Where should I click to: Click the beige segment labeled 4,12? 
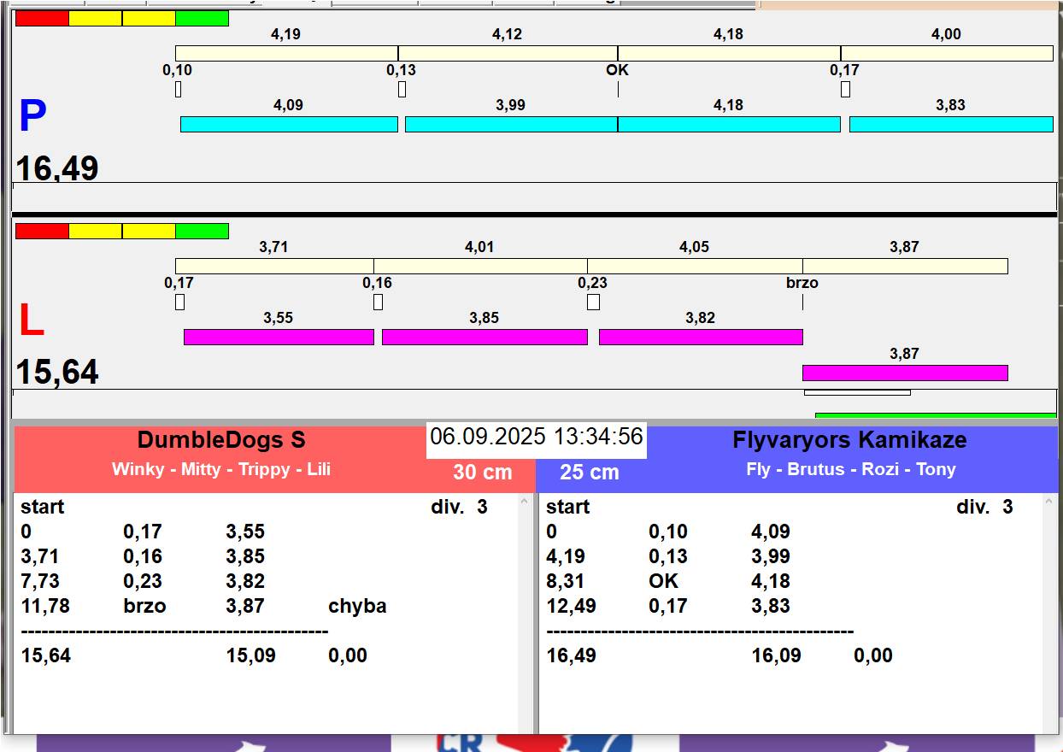[508, 54]
